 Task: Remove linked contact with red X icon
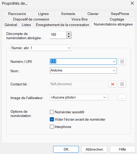(x=113, y=84)
